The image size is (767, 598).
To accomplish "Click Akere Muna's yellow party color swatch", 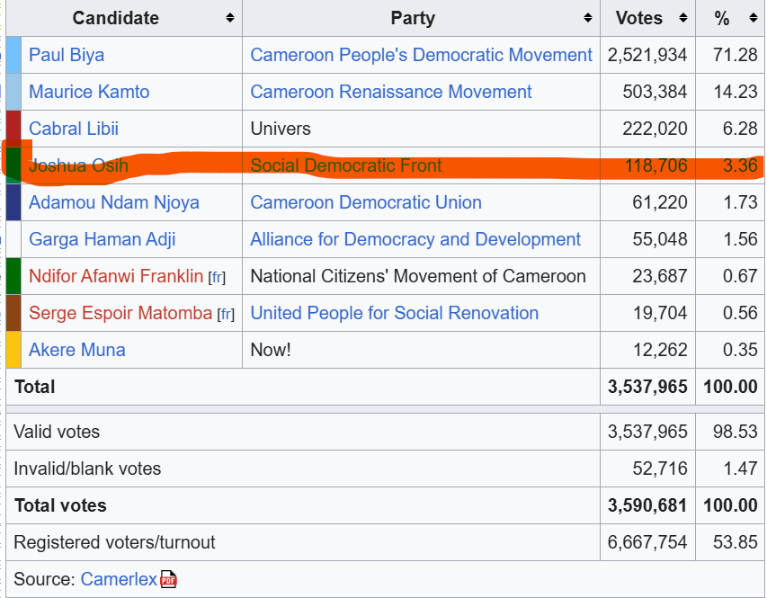I will (x=13, y=350).
